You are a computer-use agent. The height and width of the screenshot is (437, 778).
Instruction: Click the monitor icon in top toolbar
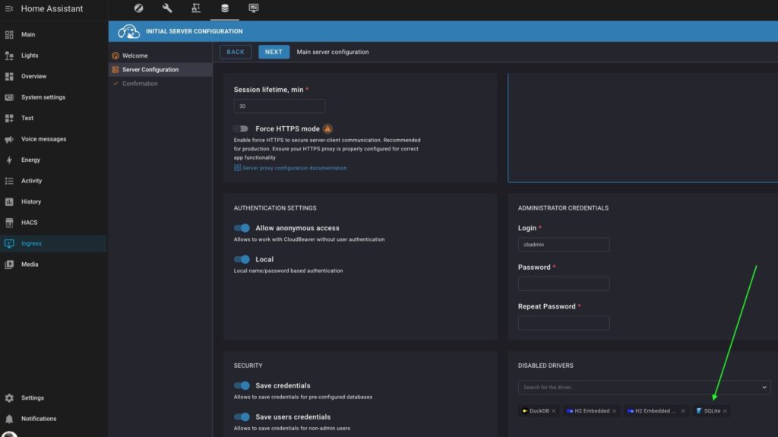point(253,8)
